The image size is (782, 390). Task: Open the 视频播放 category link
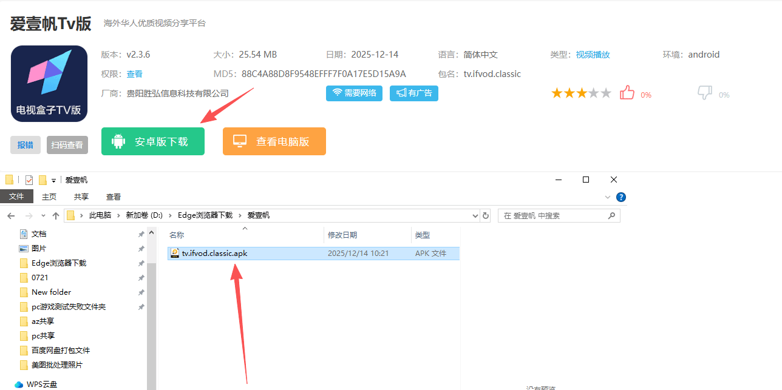(593, 55)
